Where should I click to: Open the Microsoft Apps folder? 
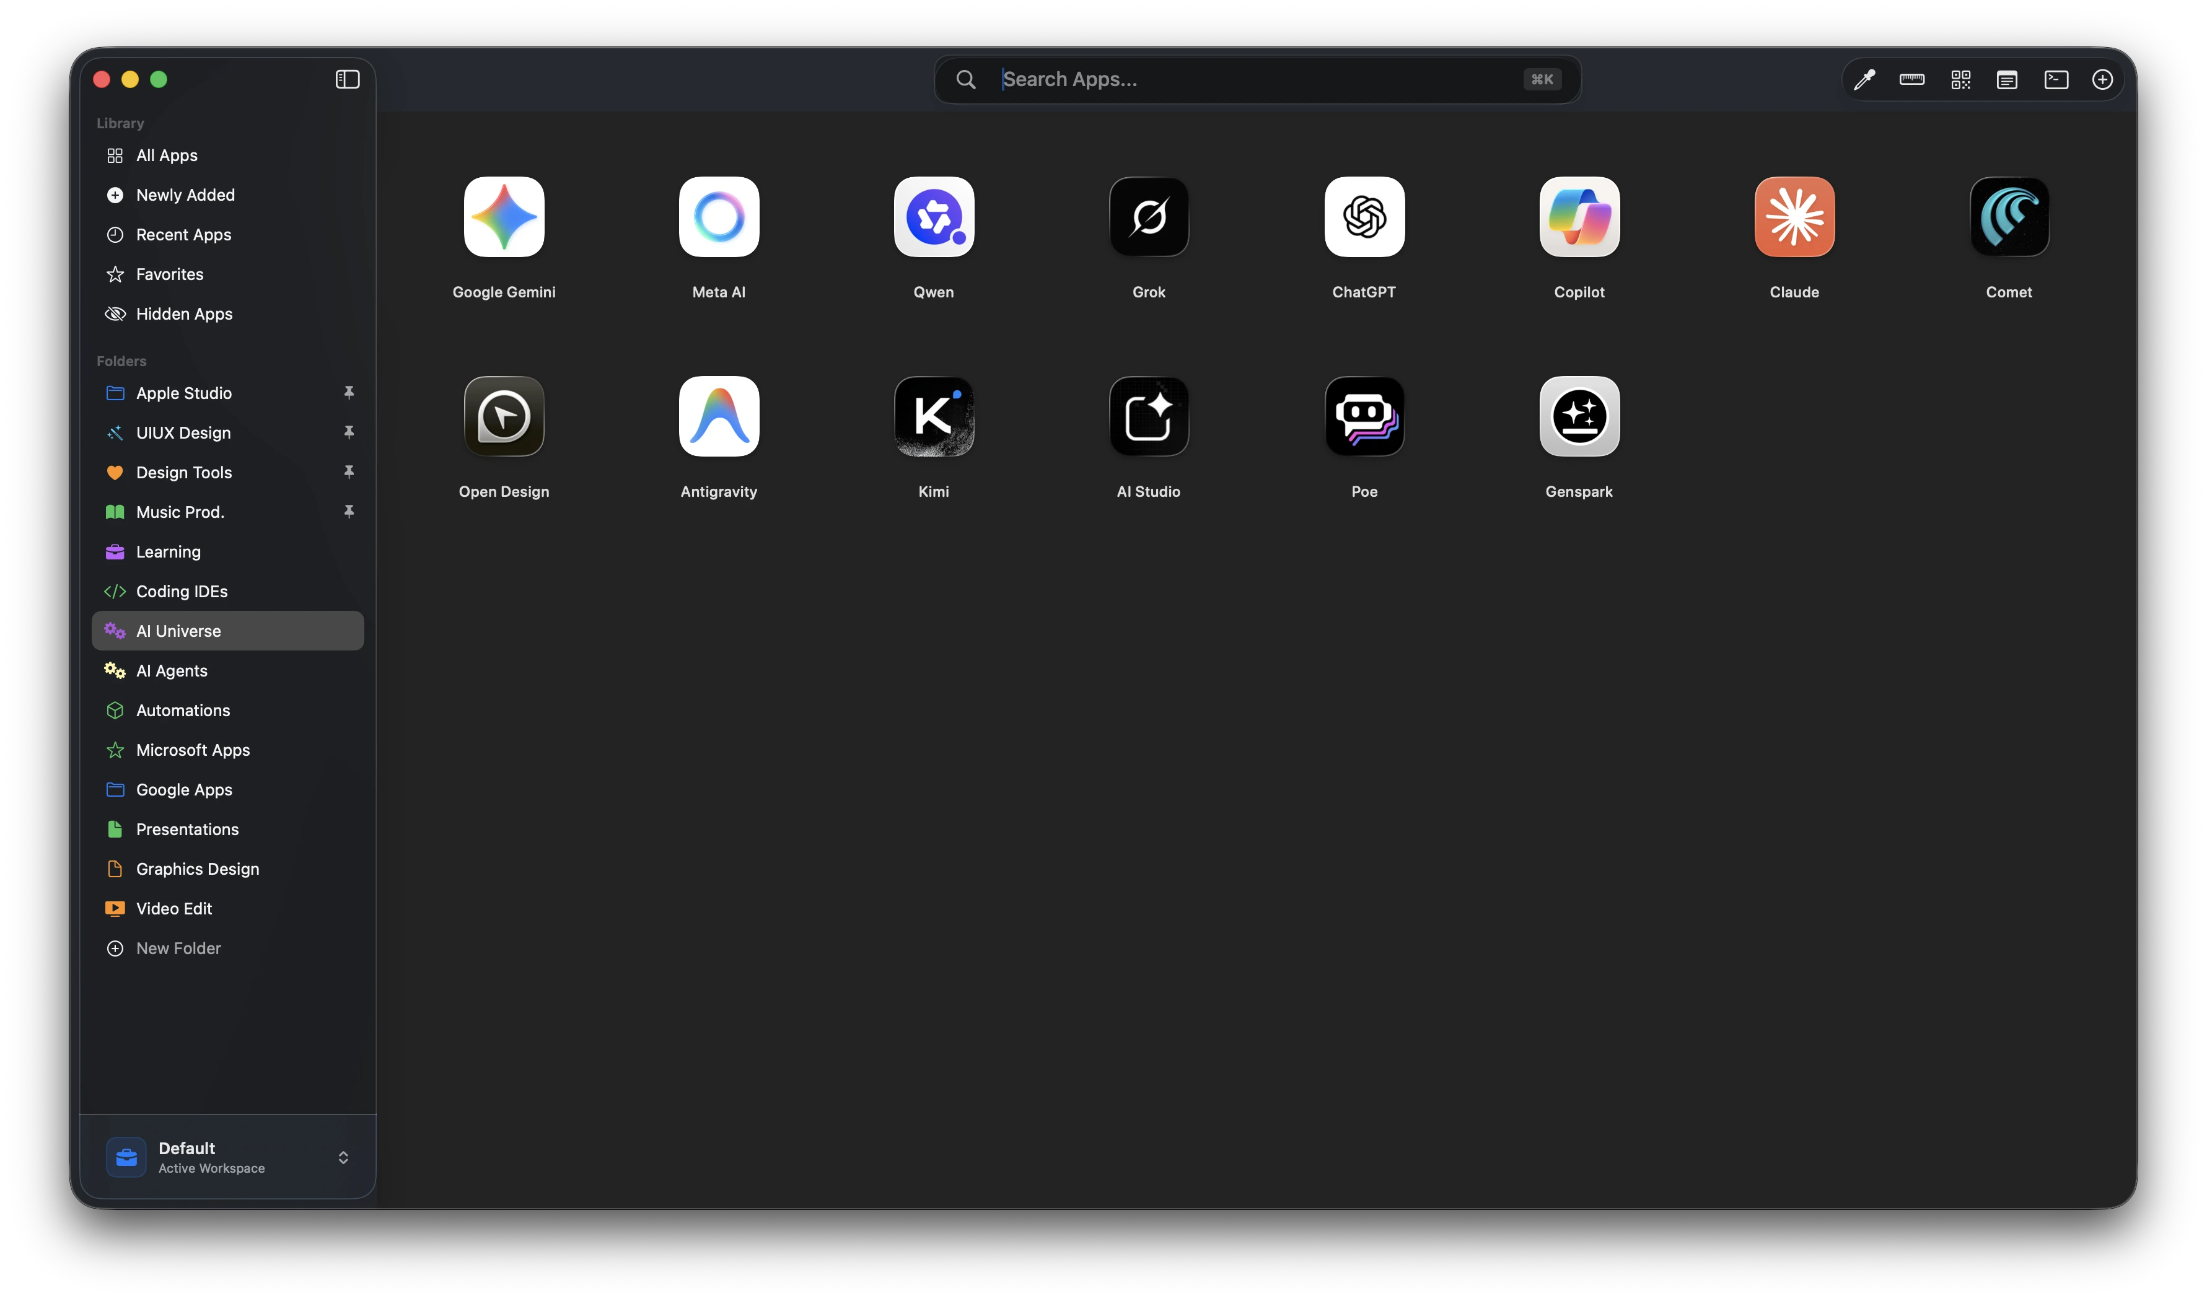click(228, 750)
